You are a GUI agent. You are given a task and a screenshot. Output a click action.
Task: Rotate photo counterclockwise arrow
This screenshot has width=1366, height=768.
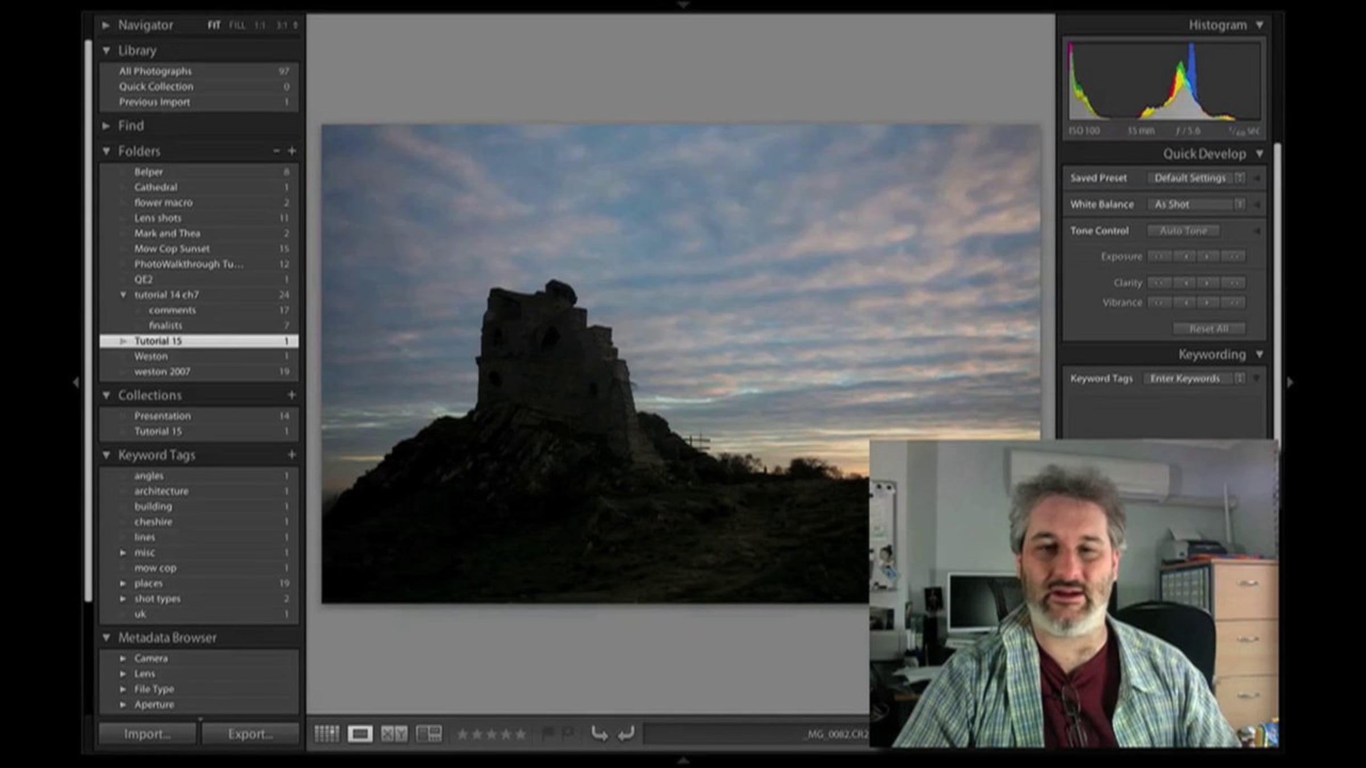[599, 734]
